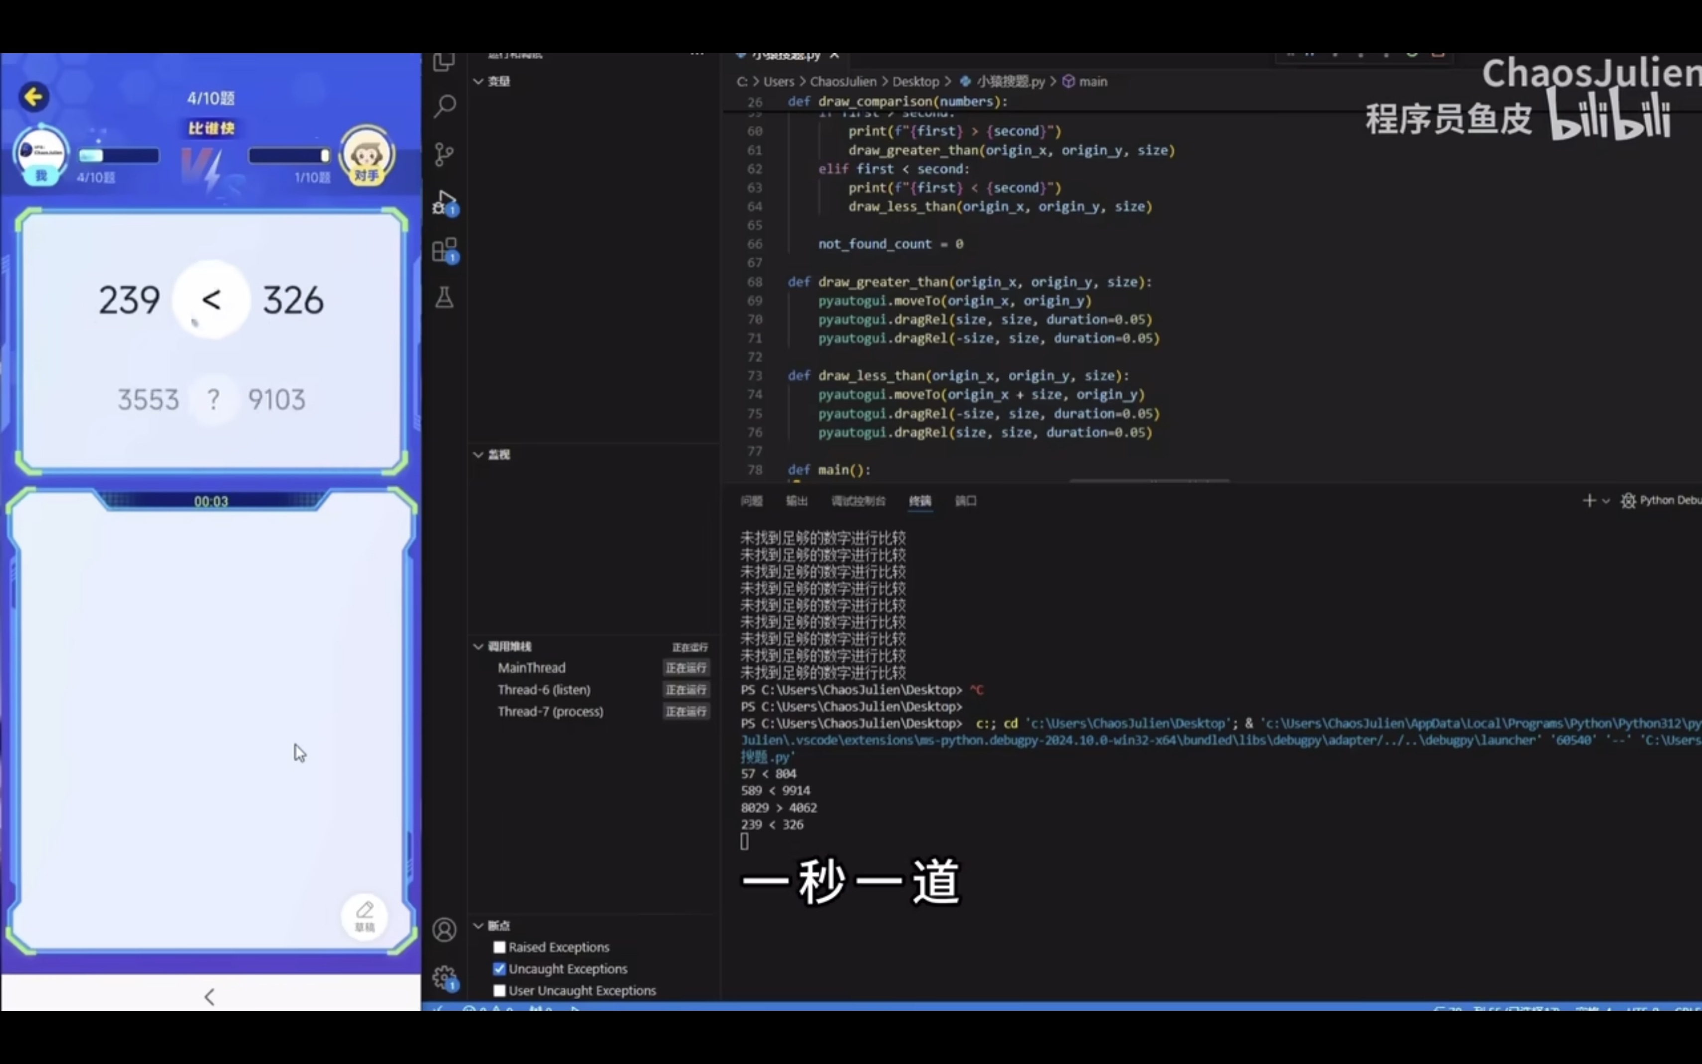The width and height of the screenshot is (1702, 1064).
Task: Click the main breadcrumb above the editor
Action: 1093,81
